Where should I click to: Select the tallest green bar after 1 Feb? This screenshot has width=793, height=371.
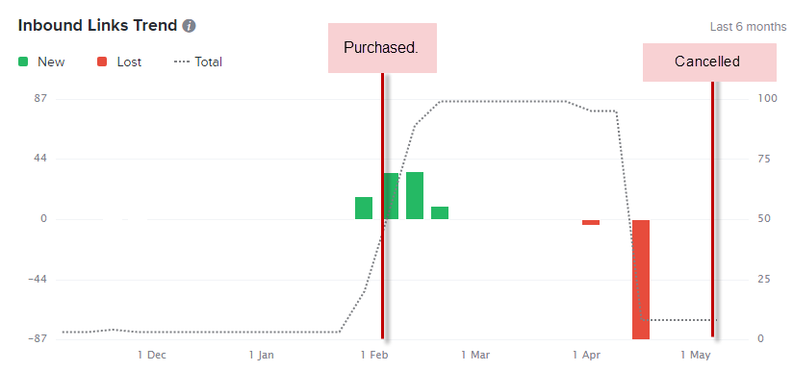(414, 195)
